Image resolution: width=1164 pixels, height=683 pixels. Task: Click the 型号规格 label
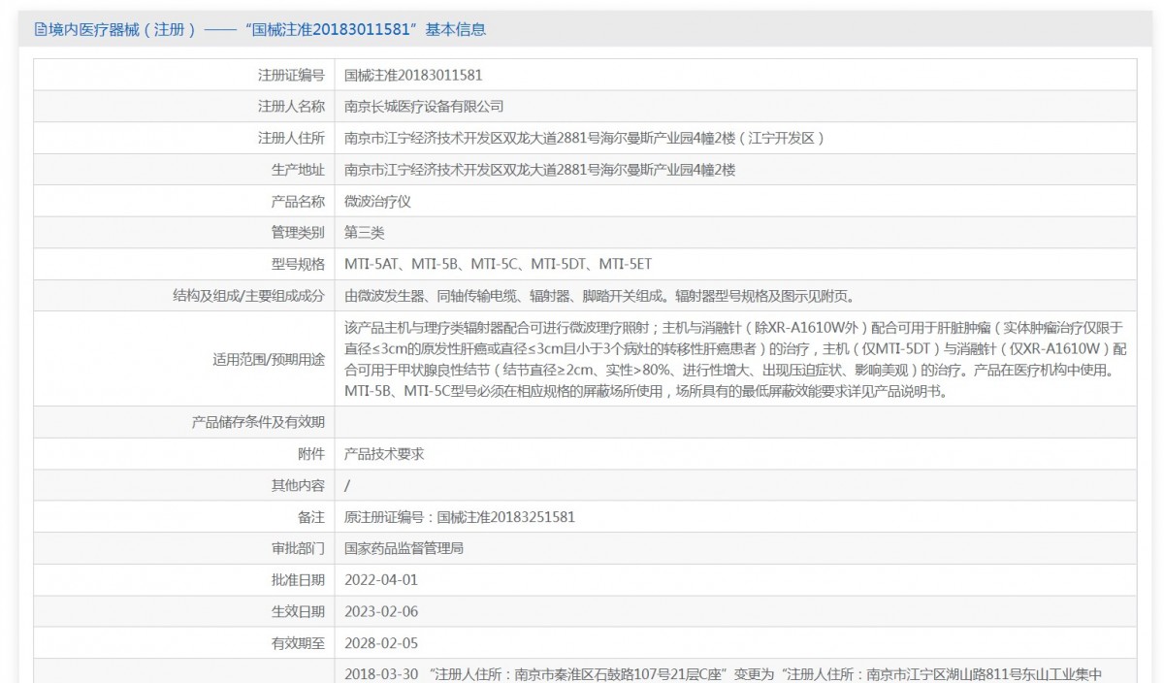[x=298, y=264]
